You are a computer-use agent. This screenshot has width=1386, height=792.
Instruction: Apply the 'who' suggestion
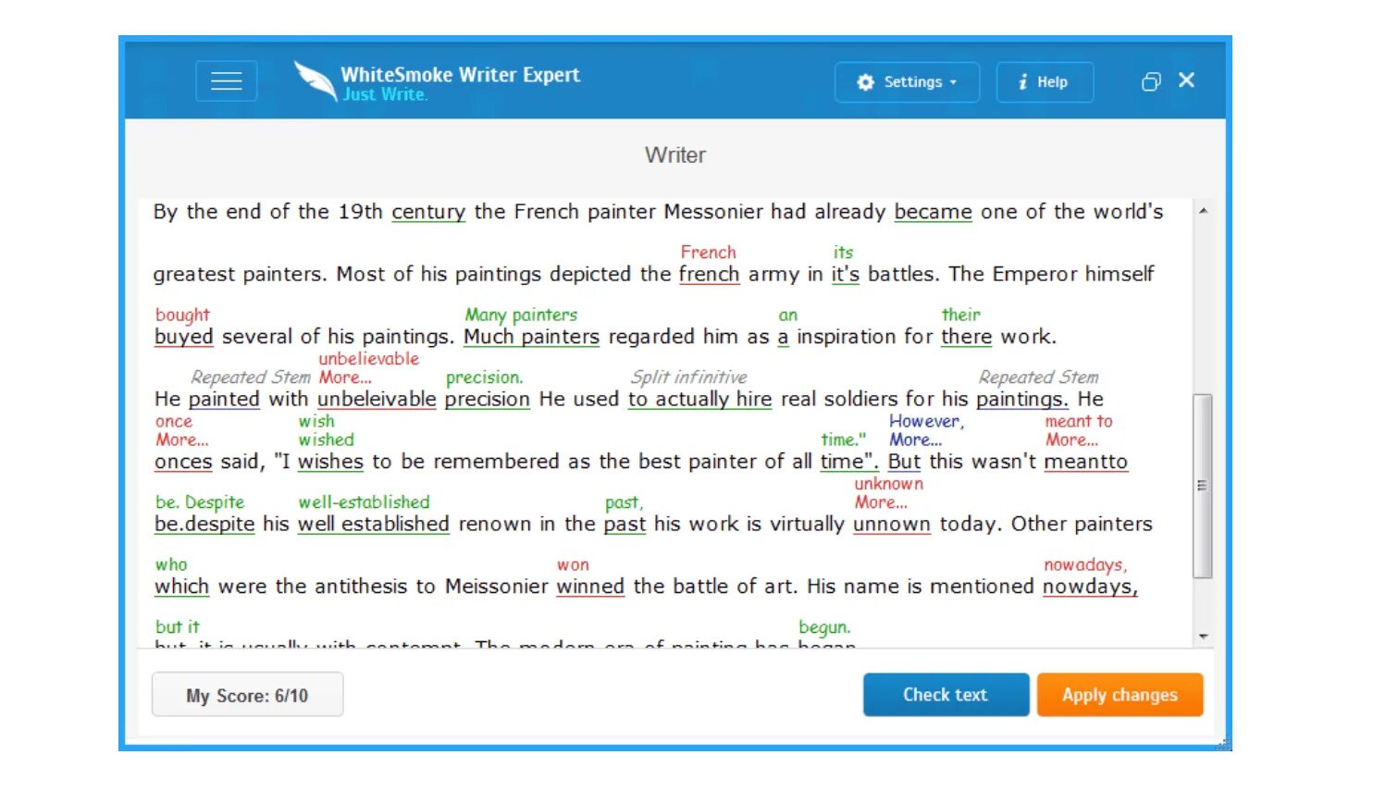pos(171,565)
